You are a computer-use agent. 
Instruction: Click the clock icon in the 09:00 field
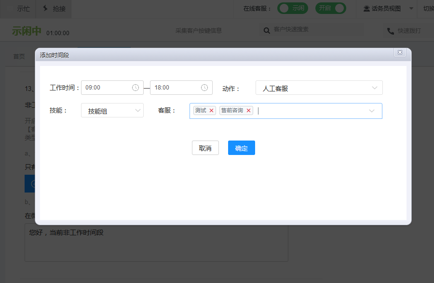pos(136,88)
